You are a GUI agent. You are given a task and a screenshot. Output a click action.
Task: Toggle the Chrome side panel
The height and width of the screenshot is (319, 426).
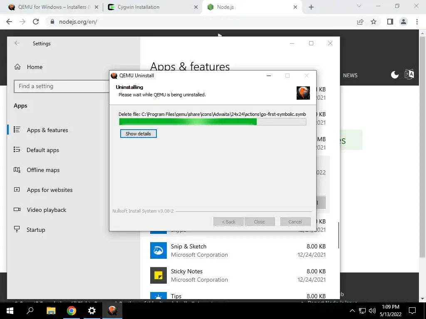point(390,22)
